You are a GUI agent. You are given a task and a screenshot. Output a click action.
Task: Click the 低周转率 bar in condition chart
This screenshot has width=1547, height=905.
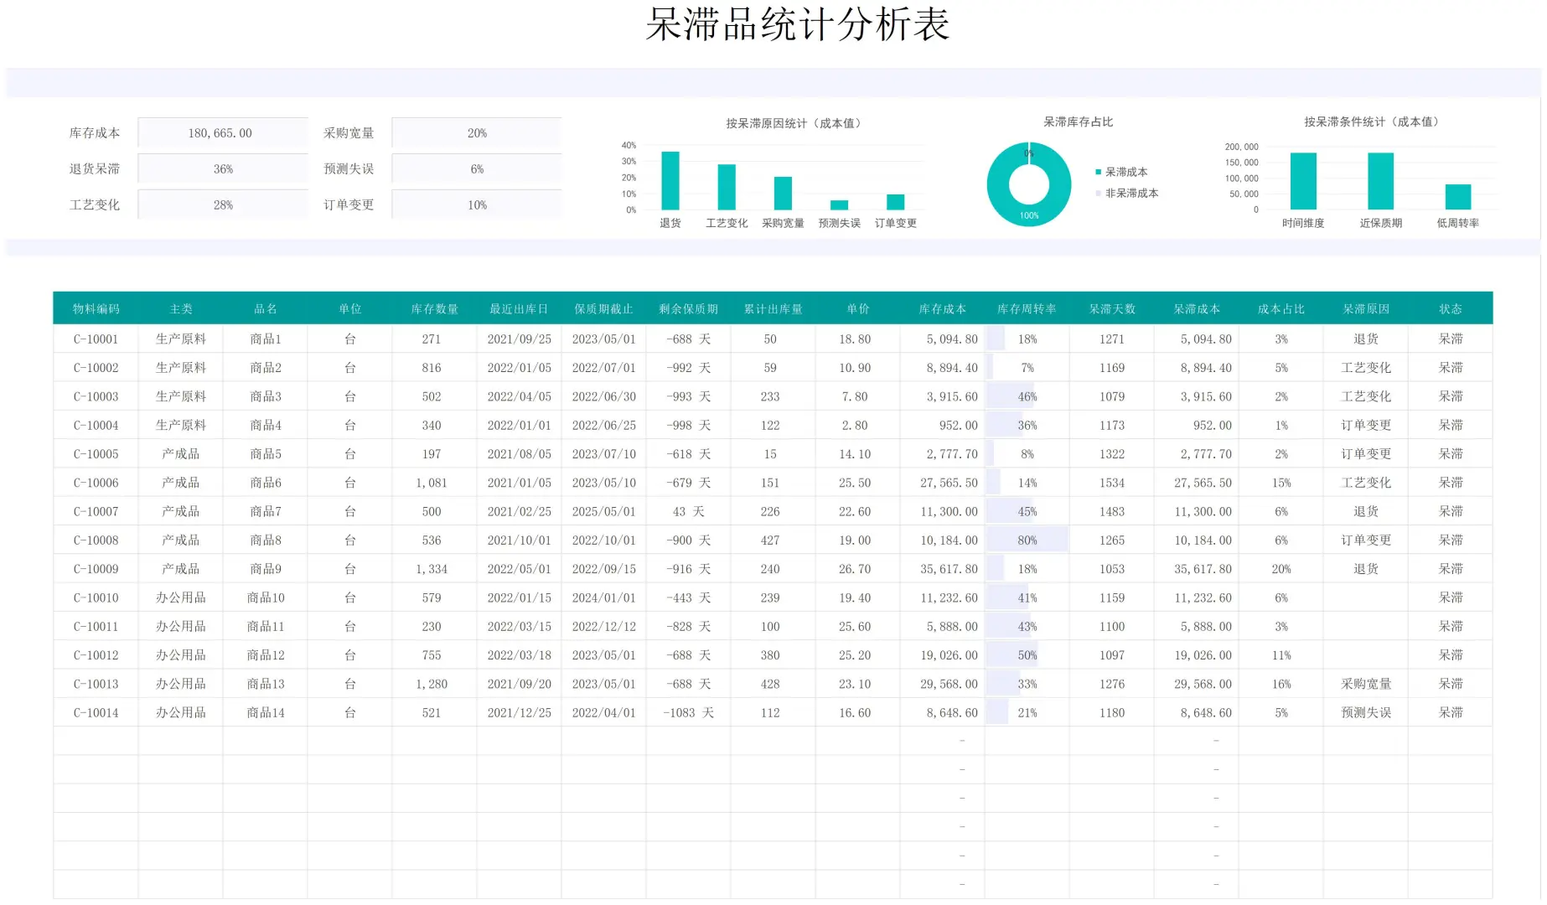tap(1458, 197)
